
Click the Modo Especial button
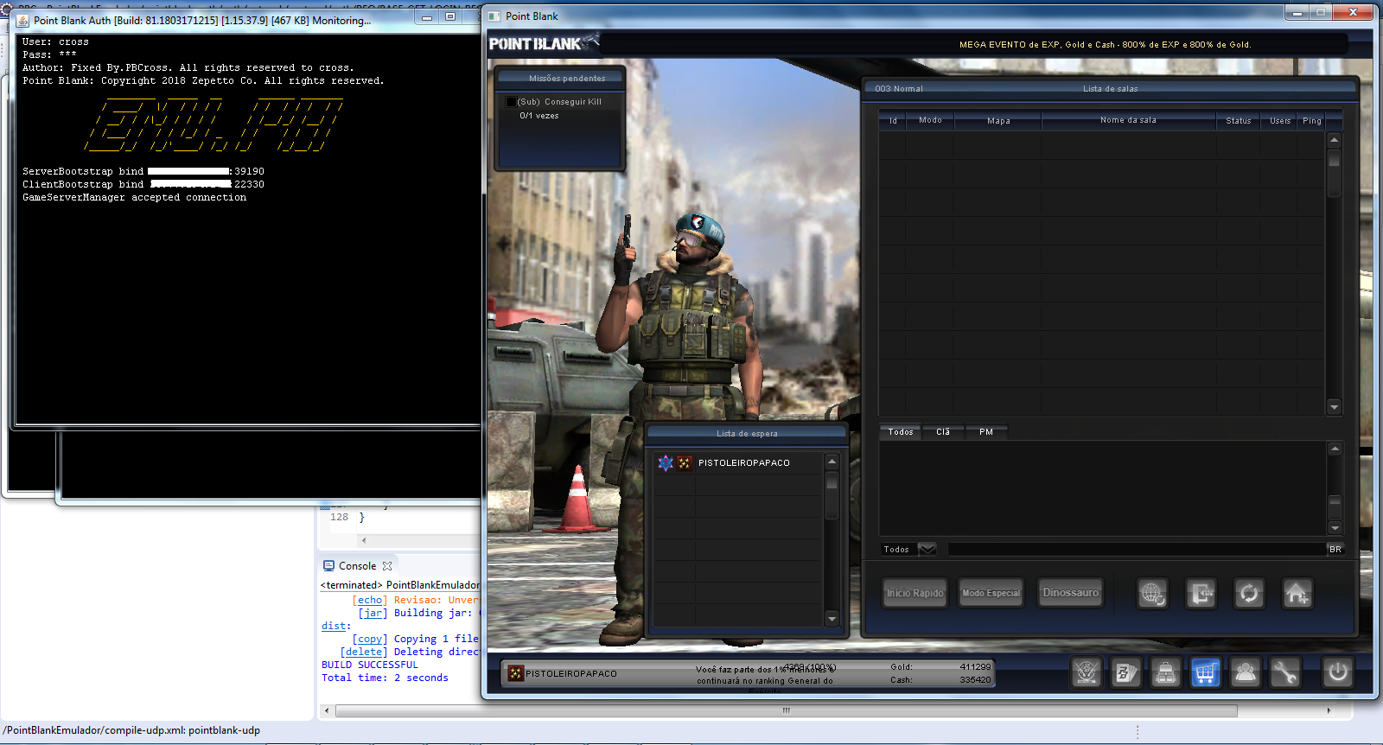click(x=991, y=593)
